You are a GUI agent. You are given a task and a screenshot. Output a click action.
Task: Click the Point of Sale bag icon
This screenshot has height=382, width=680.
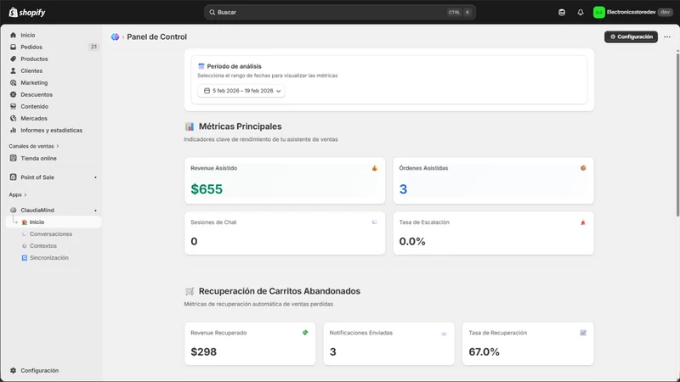(13, 177)
